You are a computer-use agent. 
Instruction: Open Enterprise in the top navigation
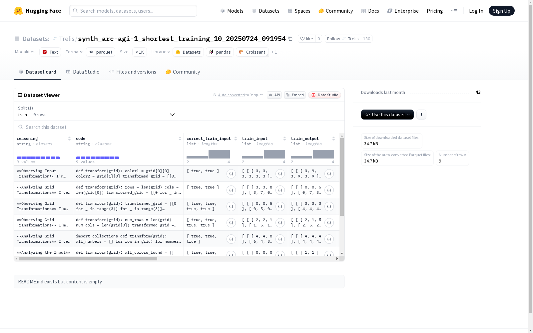coord(403,11)
